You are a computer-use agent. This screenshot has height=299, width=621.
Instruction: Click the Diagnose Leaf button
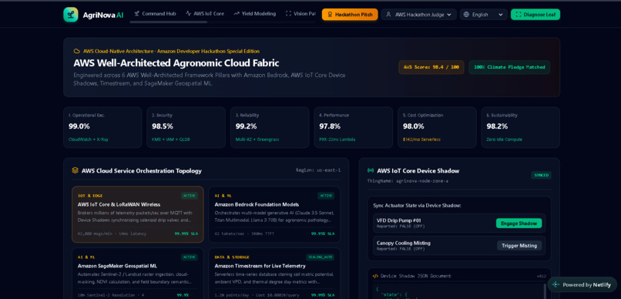(535, 15)
